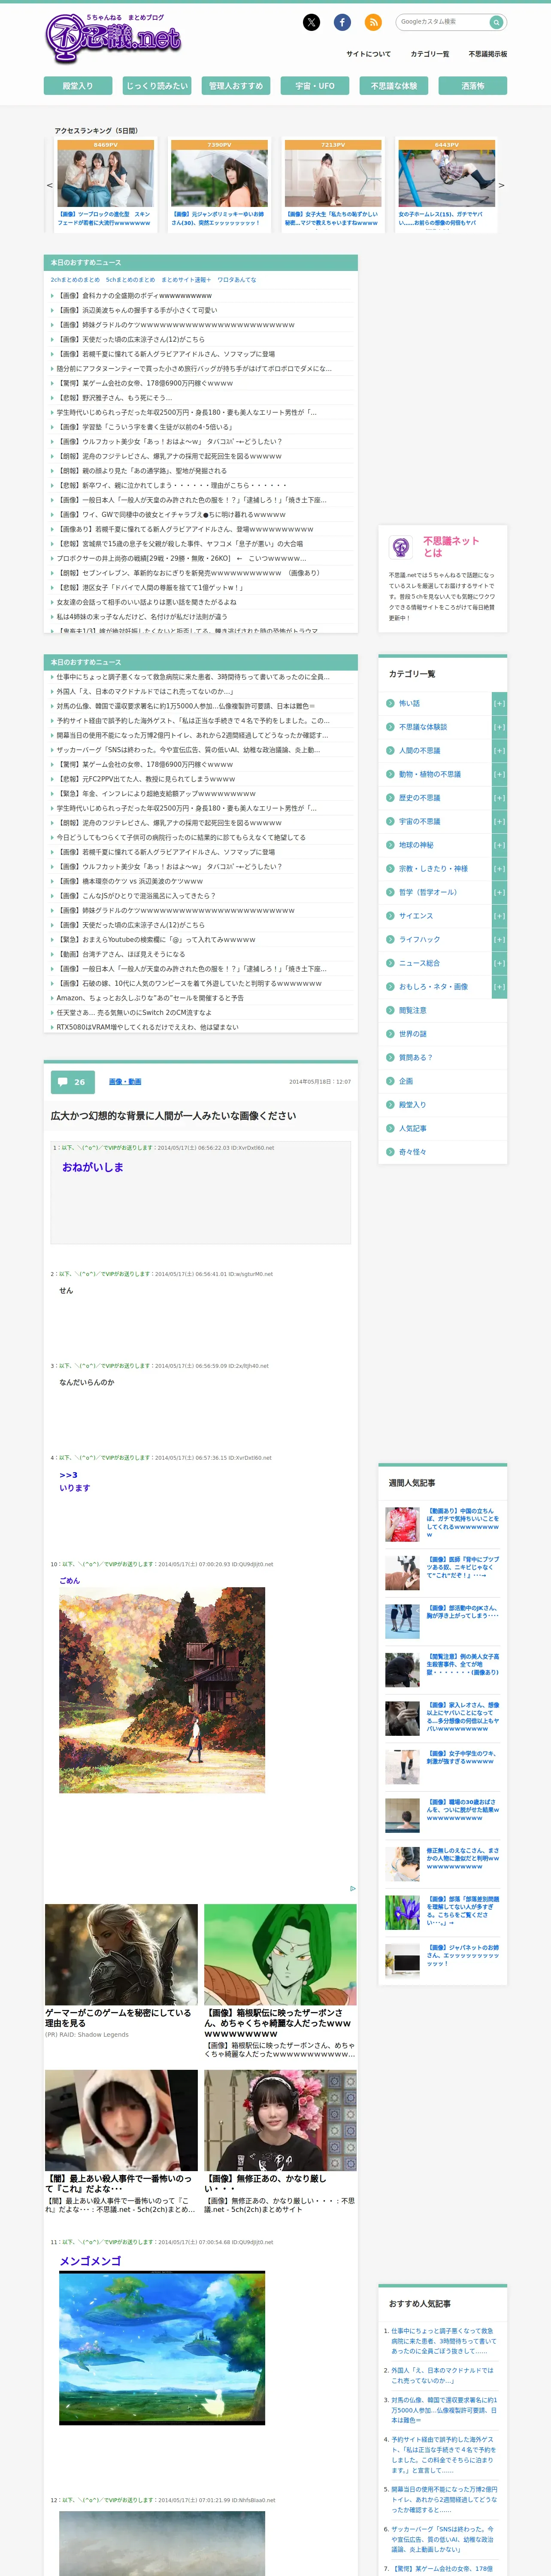The width and height of the screenshot is (551, 2576).
Task: Expand the 人間の不思議 category [+]
Action: pos(499,750)
